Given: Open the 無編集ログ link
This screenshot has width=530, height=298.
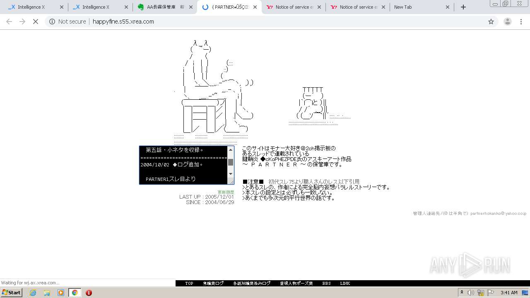Looking at the screenshot, I should [213, 284].
